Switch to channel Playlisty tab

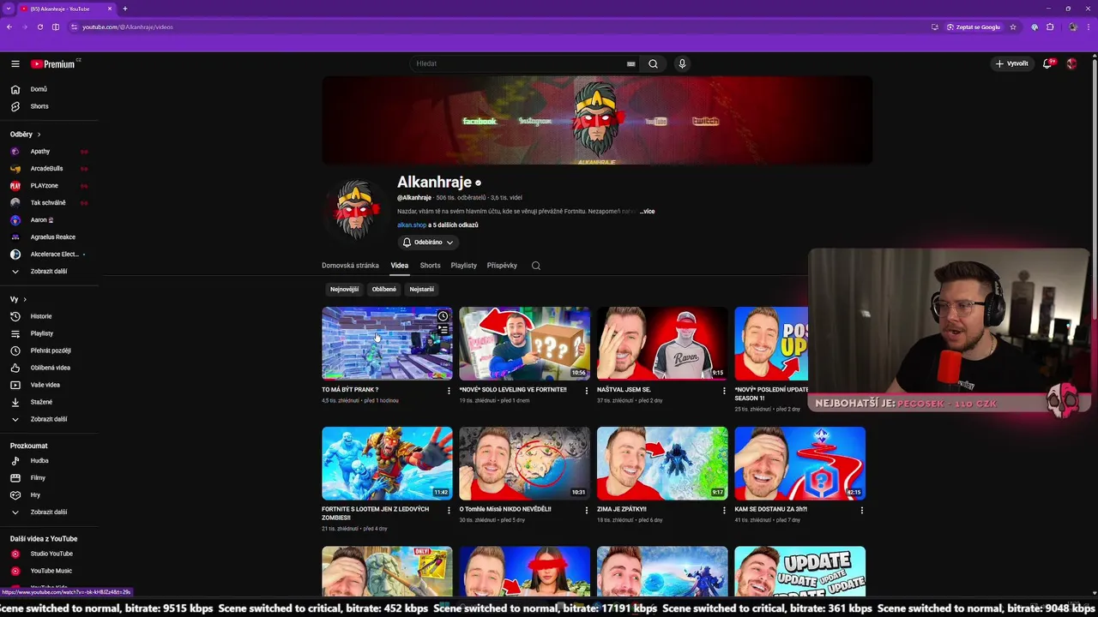coord(463,266)
